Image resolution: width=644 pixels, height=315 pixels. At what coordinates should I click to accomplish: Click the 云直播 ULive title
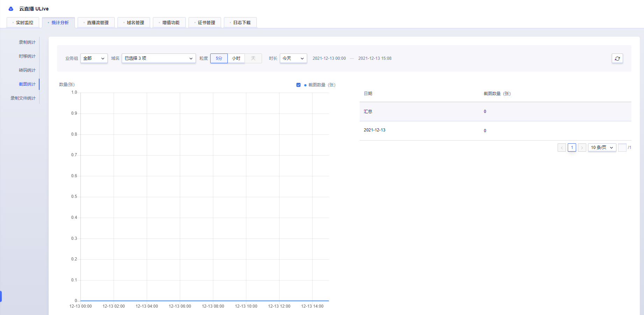point(34,9)
